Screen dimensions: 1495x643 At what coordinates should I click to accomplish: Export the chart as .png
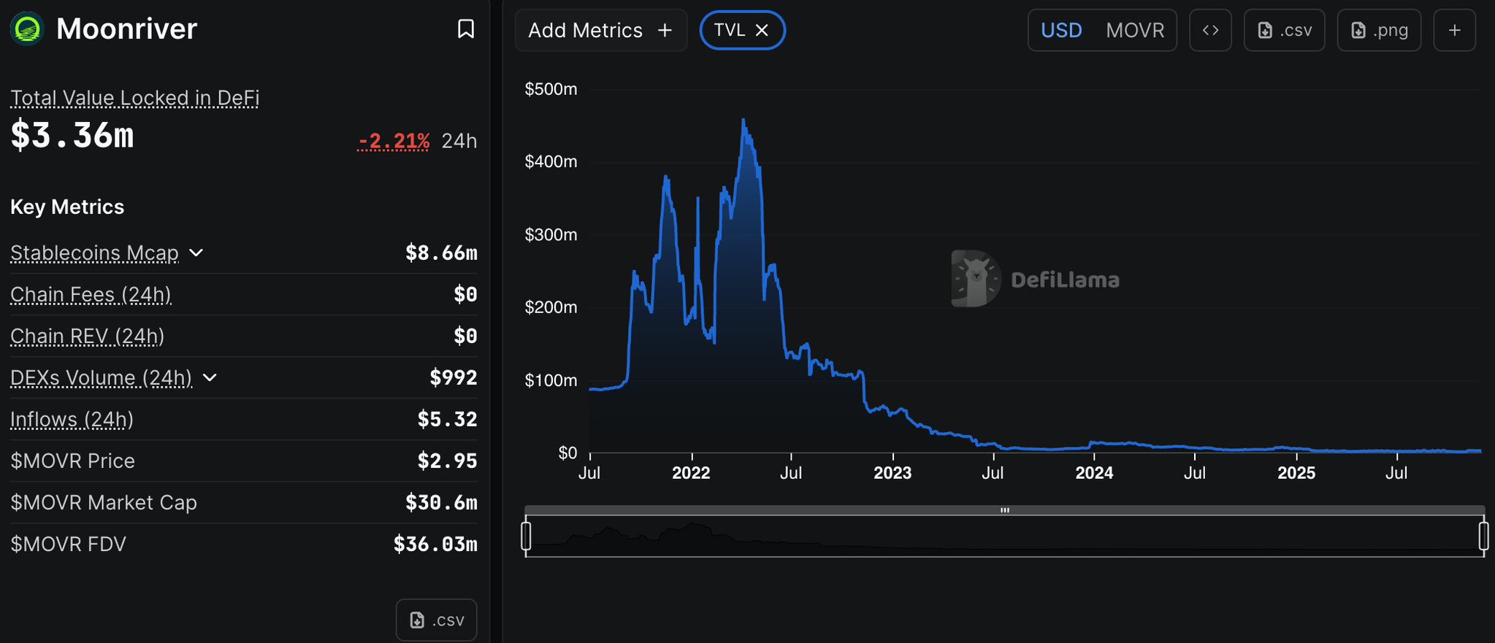click(x=1378, y=30)
